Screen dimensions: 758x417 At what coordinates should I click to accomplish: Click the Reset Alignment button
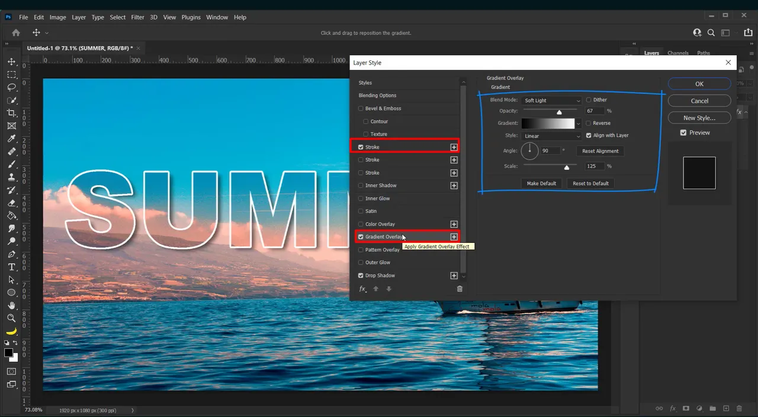point(600,151)
